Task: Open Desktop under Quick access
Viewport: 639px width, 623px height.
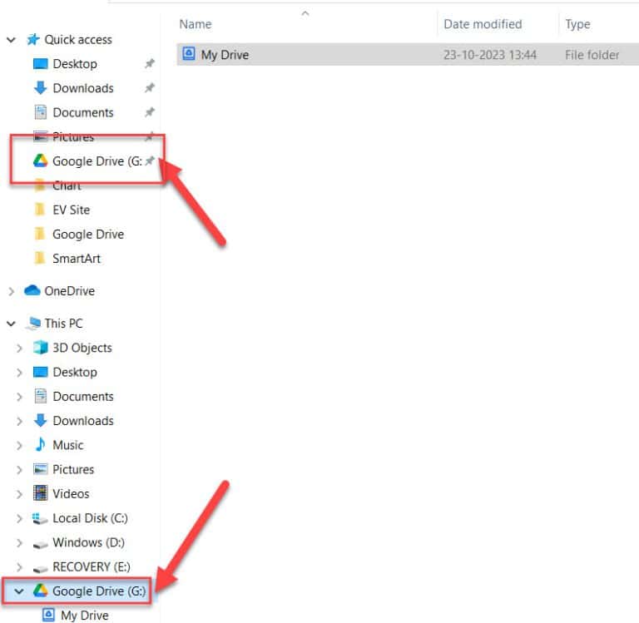Action: [75, 64]
